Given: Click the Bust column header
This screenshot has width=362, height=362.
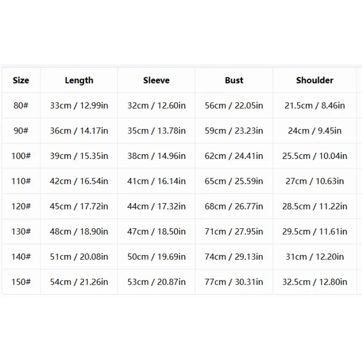Looking at the screenshot, I should coord(234,81).
